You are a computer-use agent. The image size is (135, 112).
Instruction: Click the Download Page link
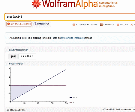click(x=16, y=110)
